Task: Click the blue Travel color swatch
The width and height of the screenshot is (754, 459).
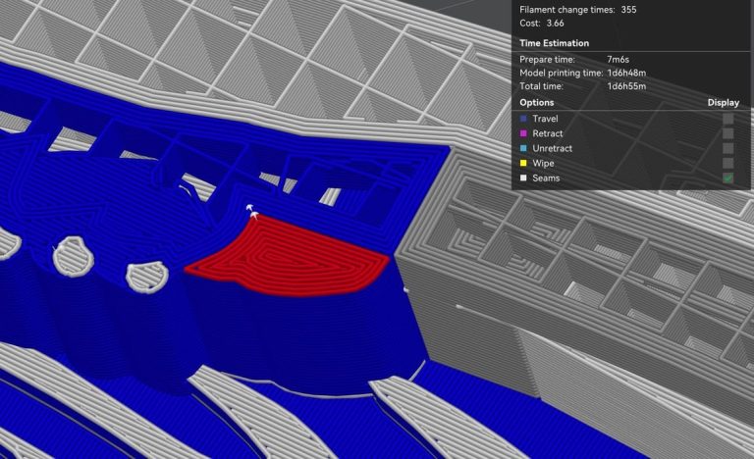Action: pos(523,119)
